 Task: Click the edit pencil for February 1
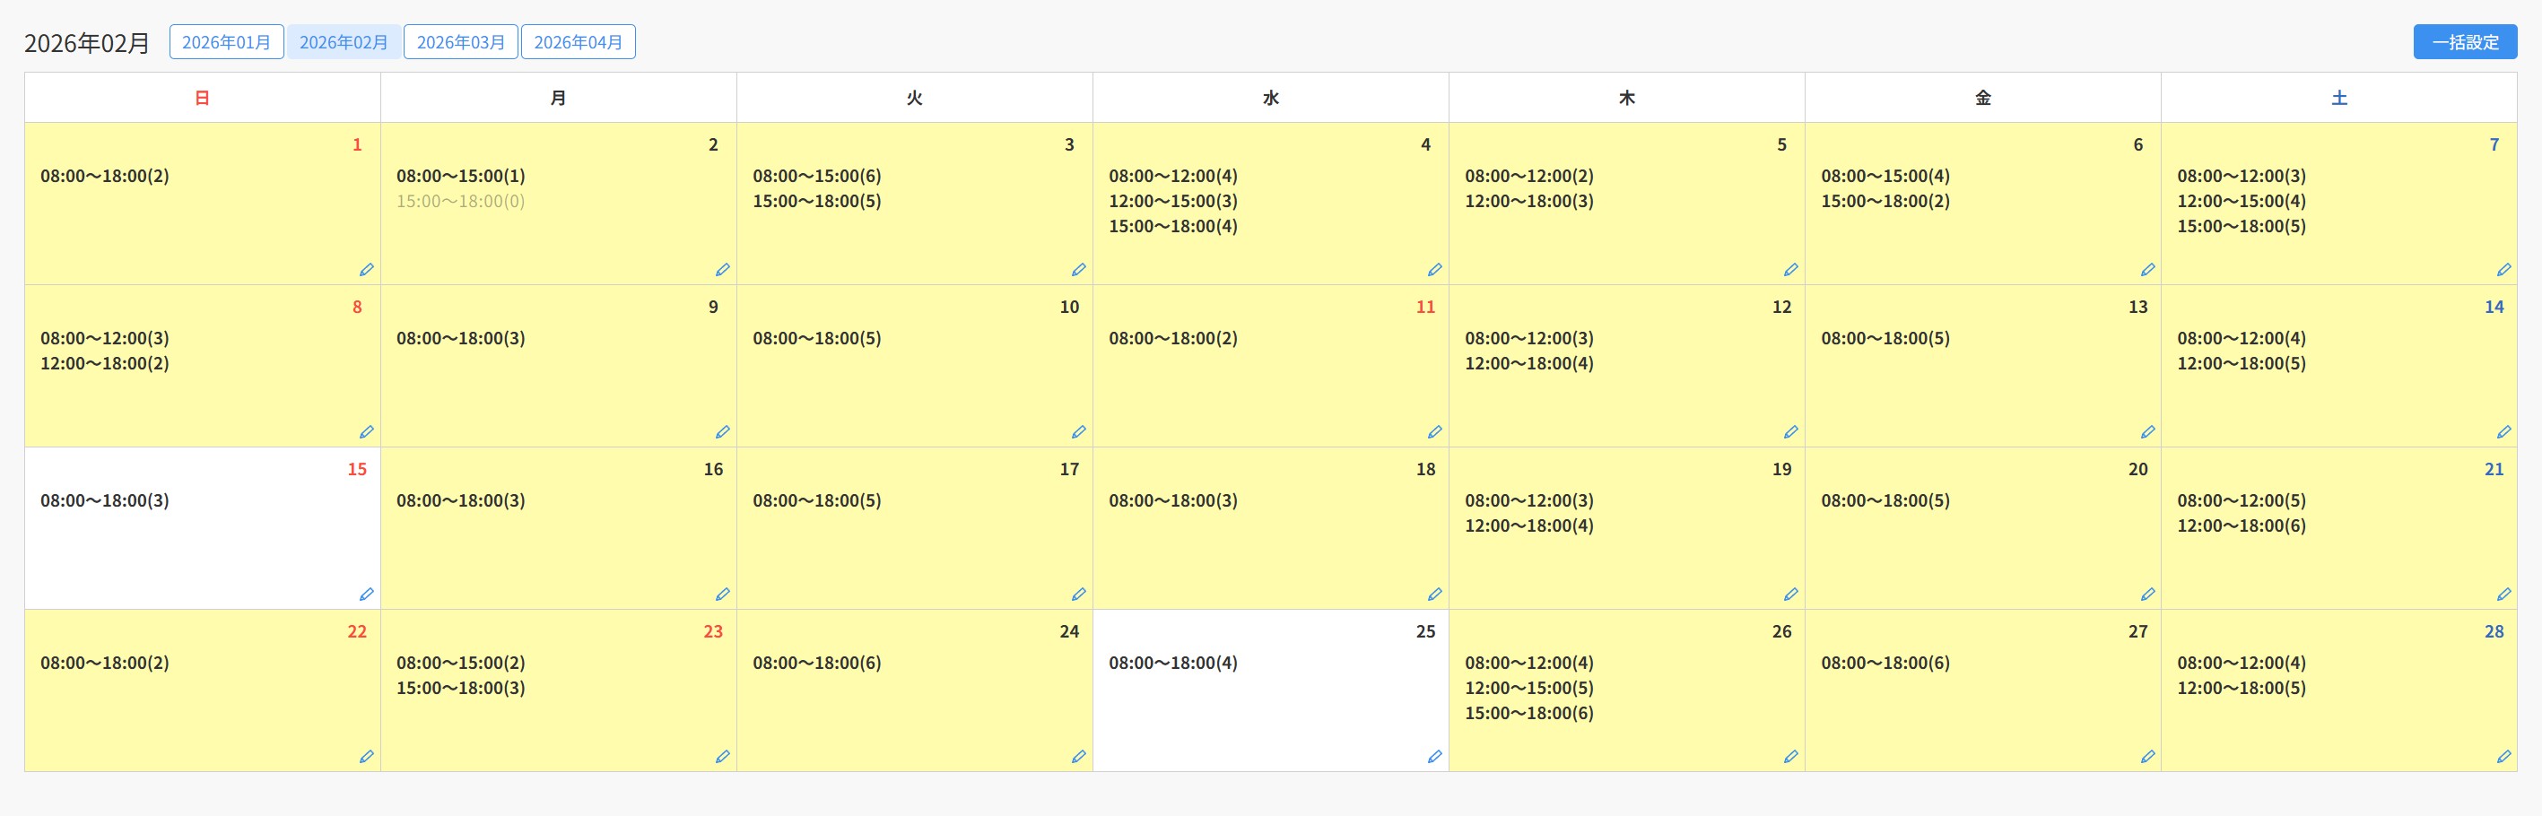(x=366, y=269)
